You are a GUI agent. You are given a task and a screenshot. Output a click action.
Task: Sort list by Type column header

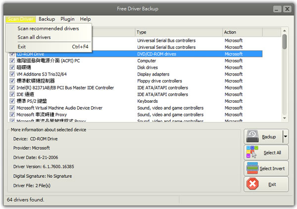click(x=178, y=32)
